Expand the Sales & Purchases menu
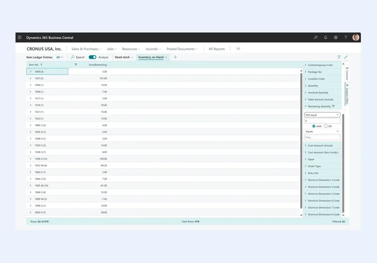The height and width of the screenshot is (263, 377). (86, 49)
